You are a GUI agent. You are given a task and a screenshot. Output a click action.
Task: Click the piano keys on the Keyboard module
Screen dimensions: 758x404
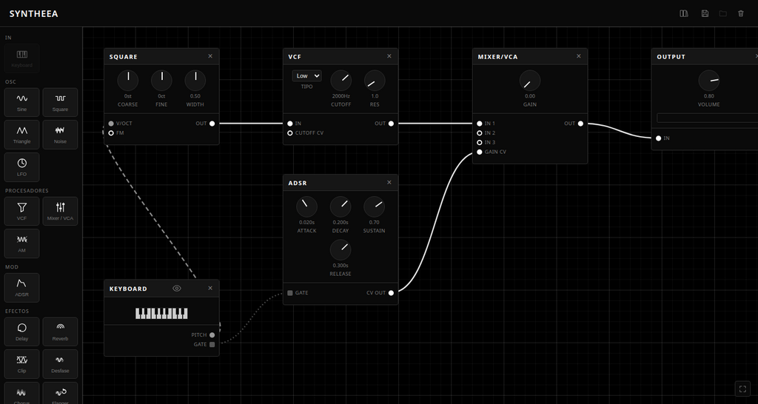(x=161, y=314)
